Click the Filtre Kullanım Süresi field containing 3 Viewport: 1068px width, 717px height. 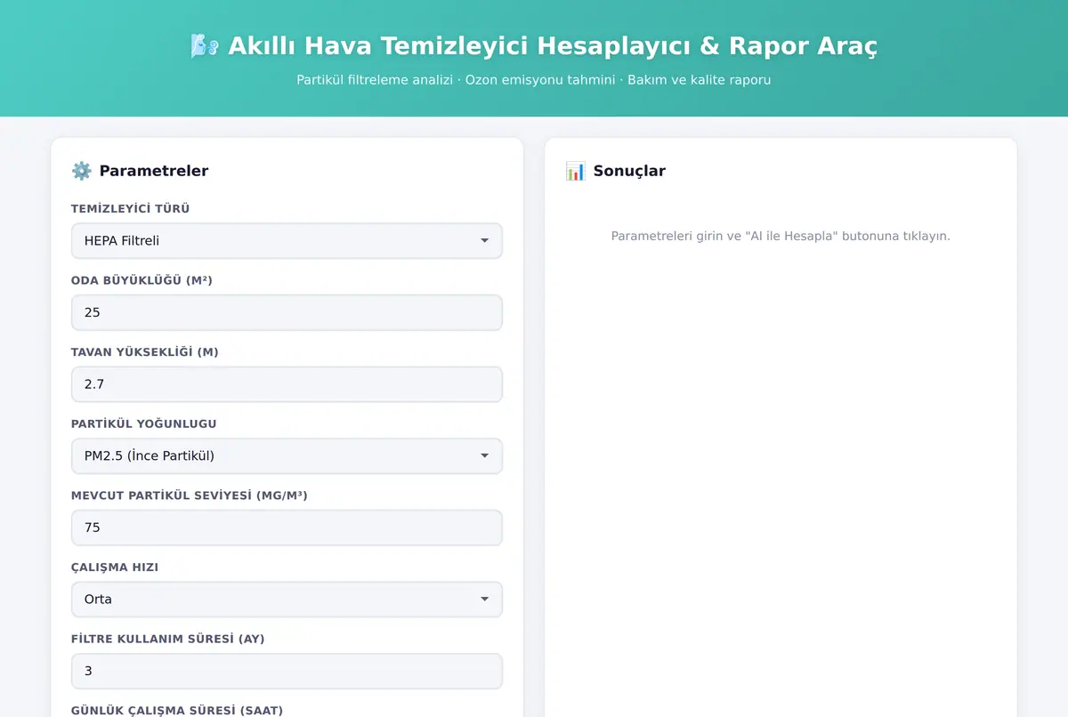point(287,671)
